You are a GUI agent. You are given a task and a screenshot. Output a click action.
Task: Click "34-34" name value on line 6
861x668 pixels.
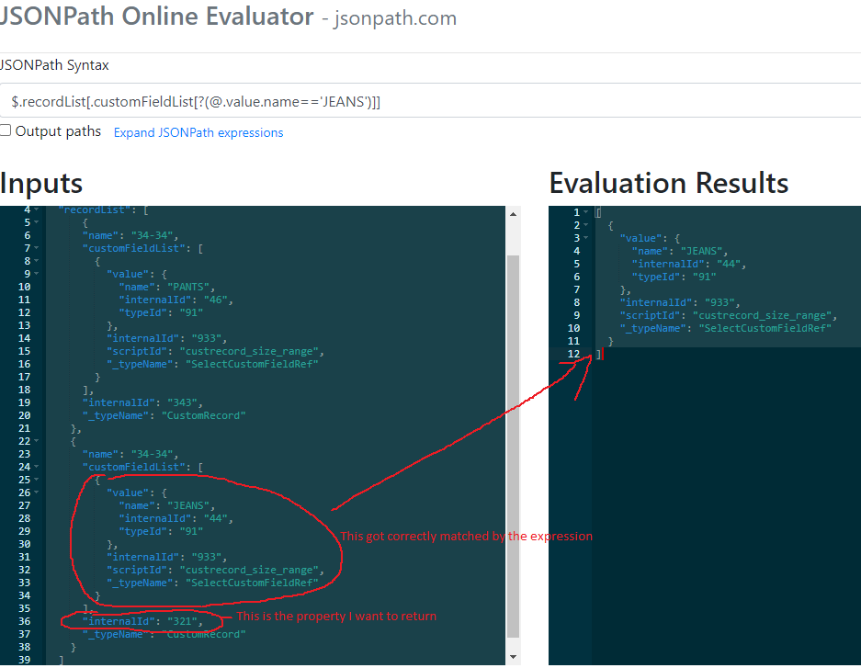click(153, 235)
